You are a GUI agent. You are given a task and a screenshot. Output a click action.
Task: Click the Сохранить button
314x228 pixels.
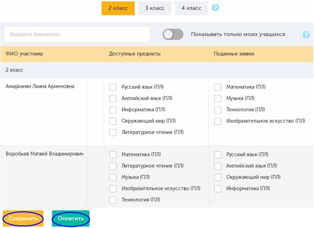(23, 218)
